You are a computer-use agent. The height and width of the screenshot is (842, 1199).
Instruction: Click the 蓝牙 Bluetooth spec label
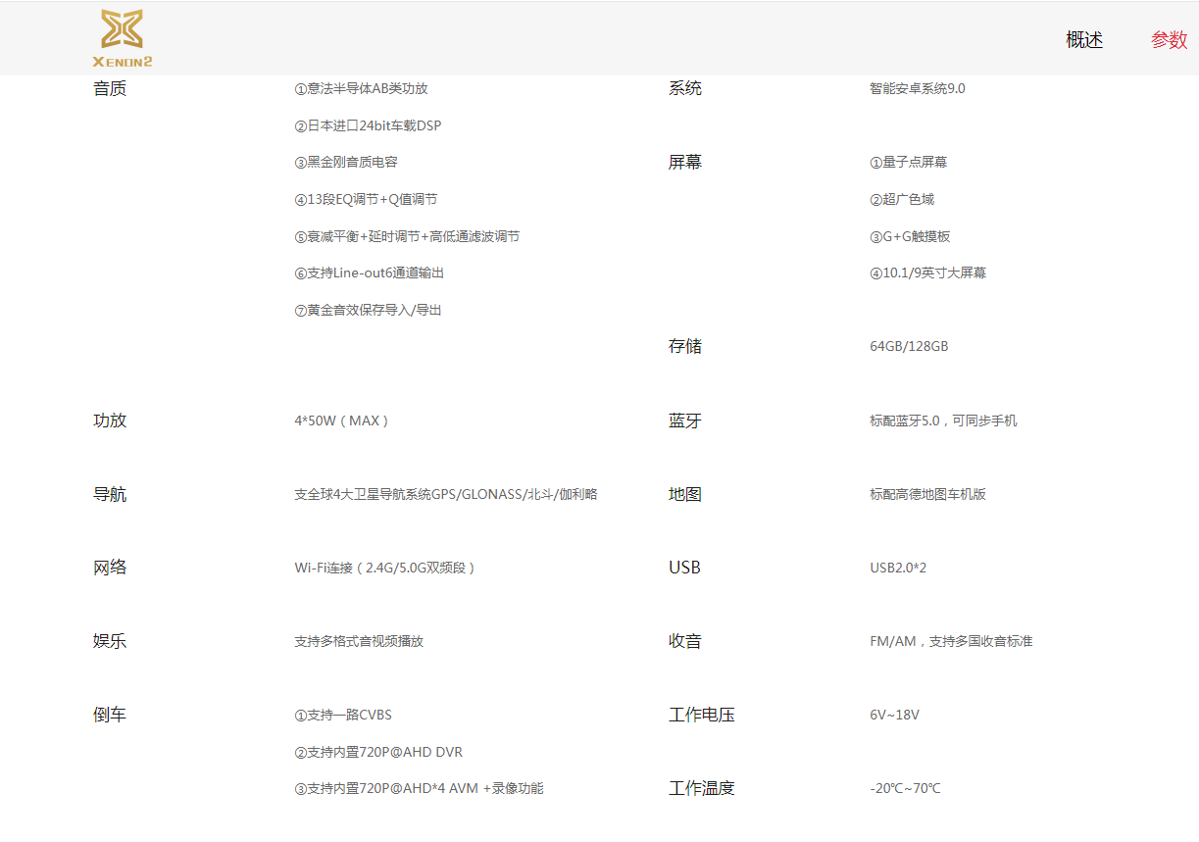point(684,421)
